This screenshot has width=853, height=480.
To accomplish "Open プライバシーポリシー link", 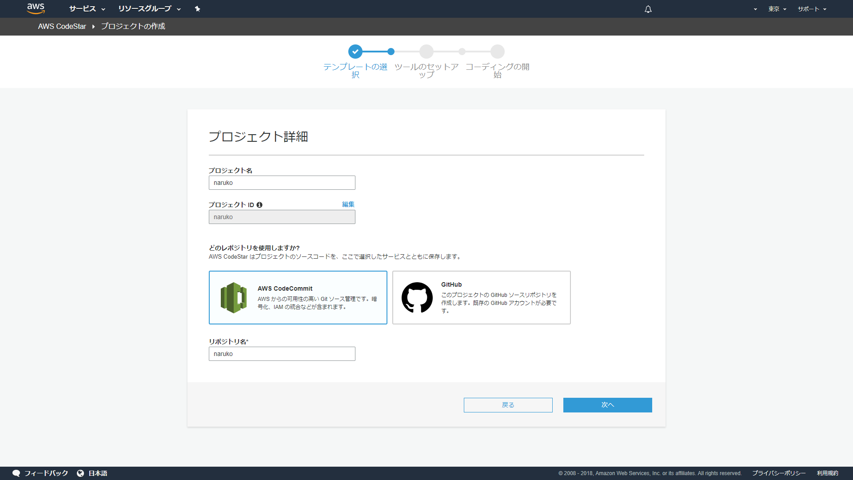I will 779,473.
